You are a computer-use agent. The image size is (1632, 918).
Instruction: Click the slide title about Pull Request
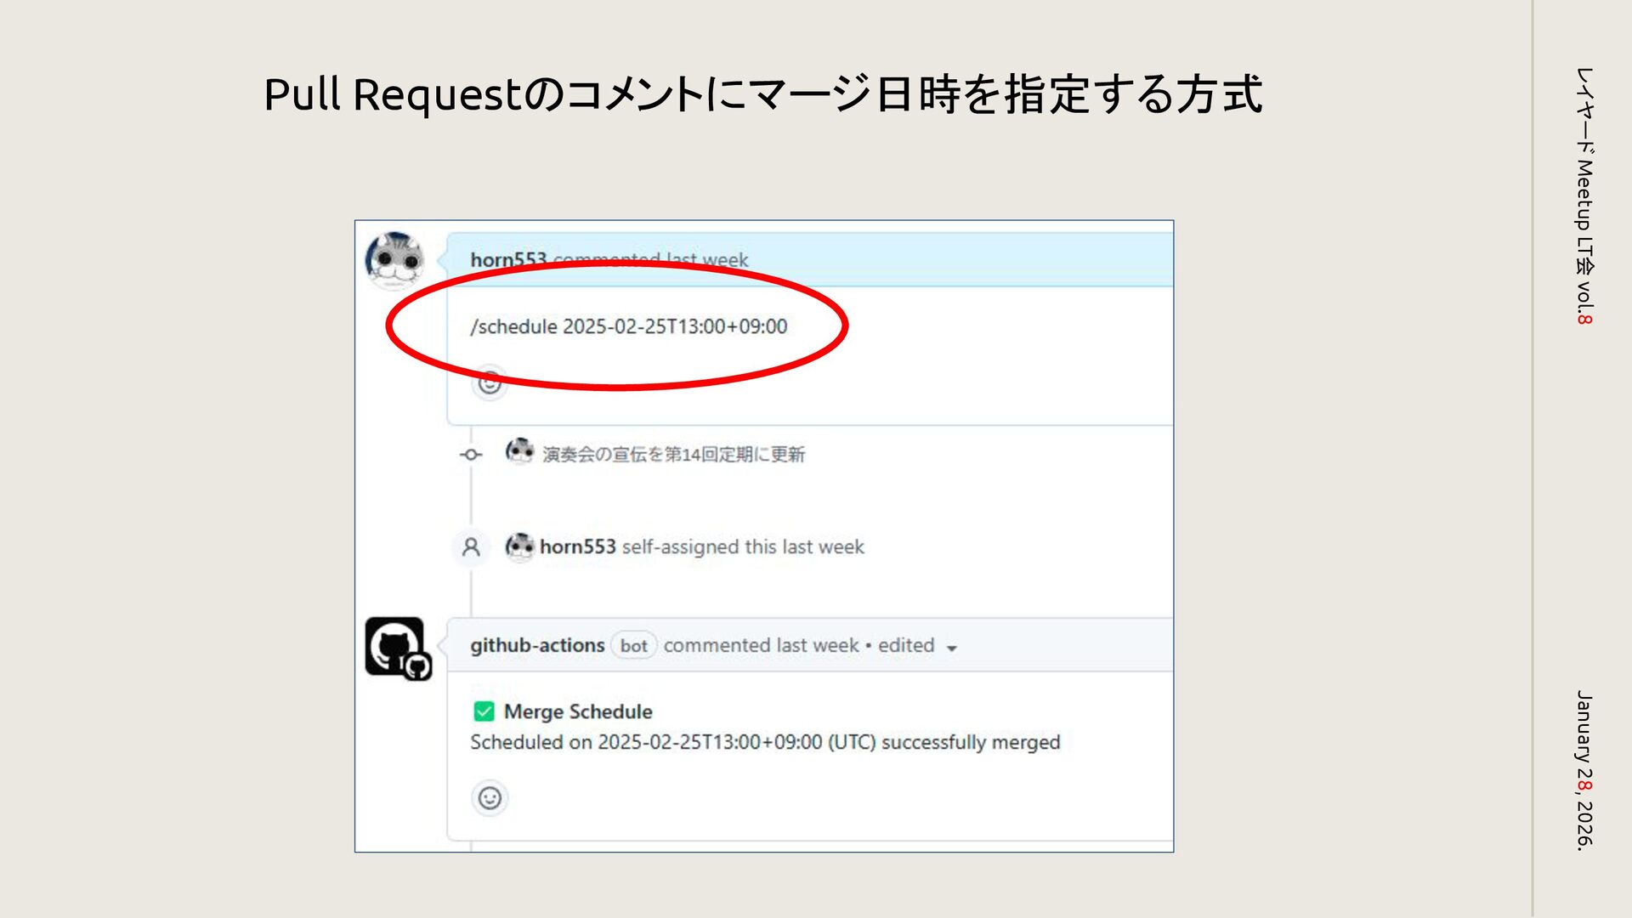[762, 93]
